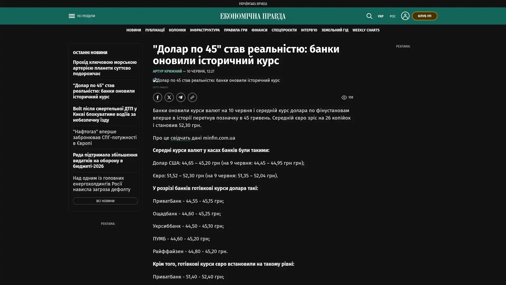Click the Getty Images caption

160,87
